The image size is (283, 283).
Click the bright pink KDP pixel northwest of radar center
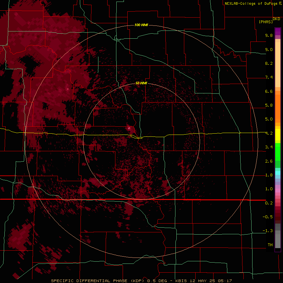coord(129,128)
